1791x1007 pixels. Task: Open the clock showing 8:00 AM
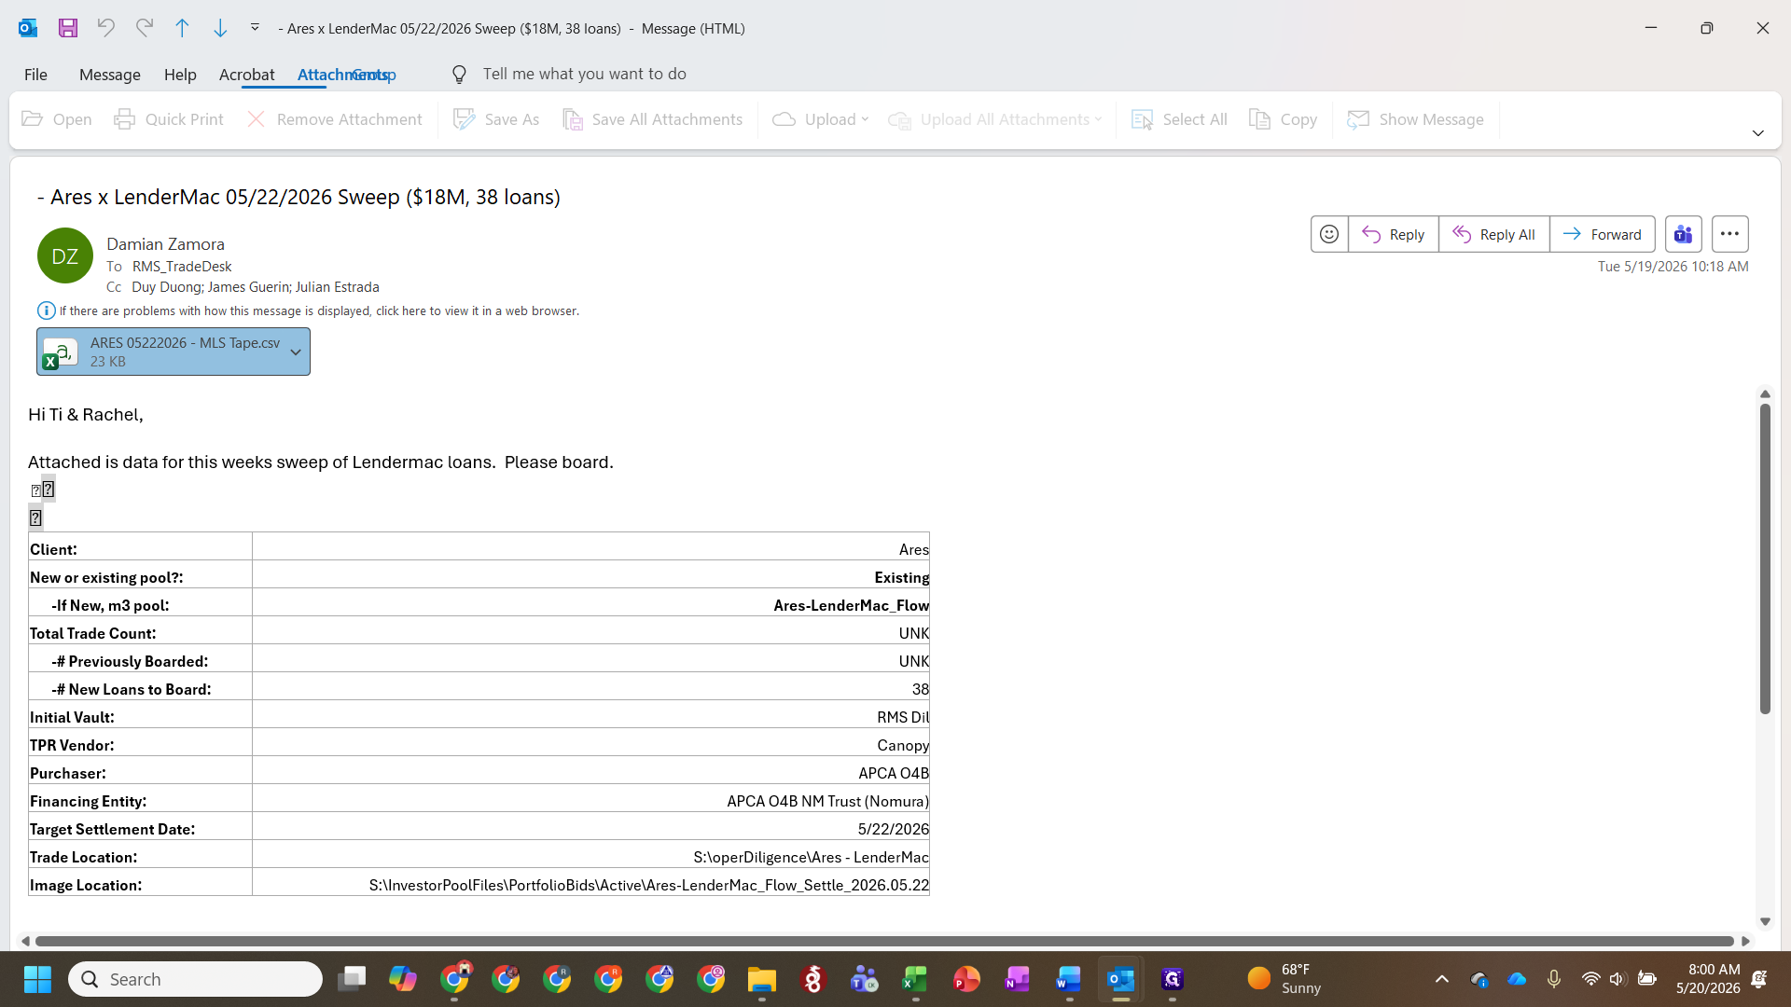click(x=1708, y=979)
